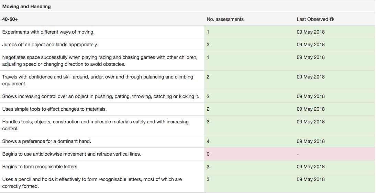Click assessment count 3 for Handles tools row
This screenshot has height=193, width=376.
point(208,122)
